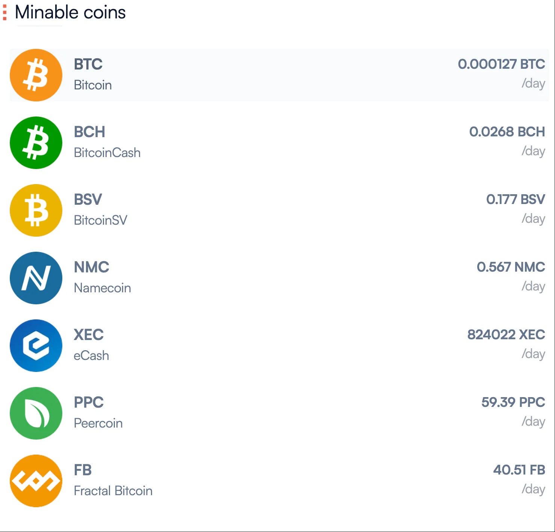Click the 0.0268 BCH daily yield
The width and height of the screenshot is (555, 532).
pyautogui.click(x=507, y=132)
